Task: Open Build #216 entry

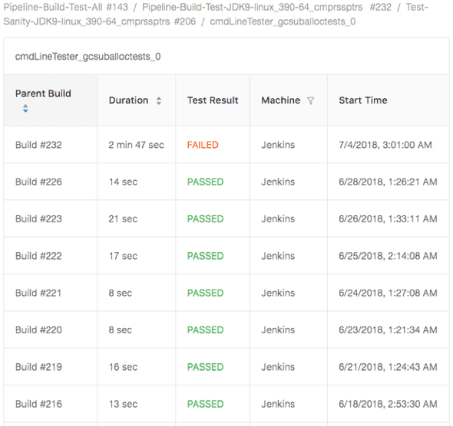Action: (x=38, y=404)
